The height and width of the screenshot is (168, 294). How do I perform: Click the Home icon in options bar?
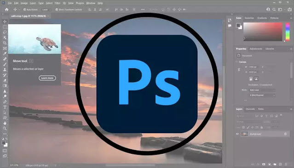7,9
